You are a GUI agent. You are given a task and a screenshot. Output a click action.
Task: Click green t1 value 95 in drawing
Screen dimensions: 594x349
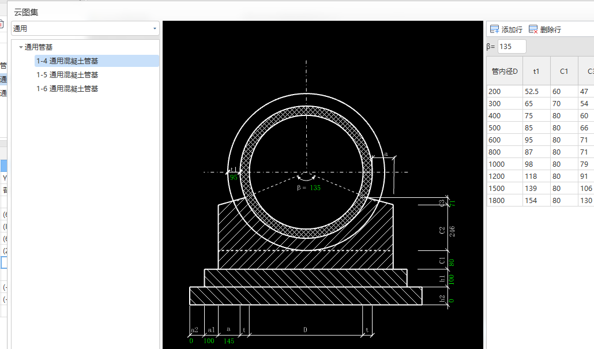[x=234, y=177]
